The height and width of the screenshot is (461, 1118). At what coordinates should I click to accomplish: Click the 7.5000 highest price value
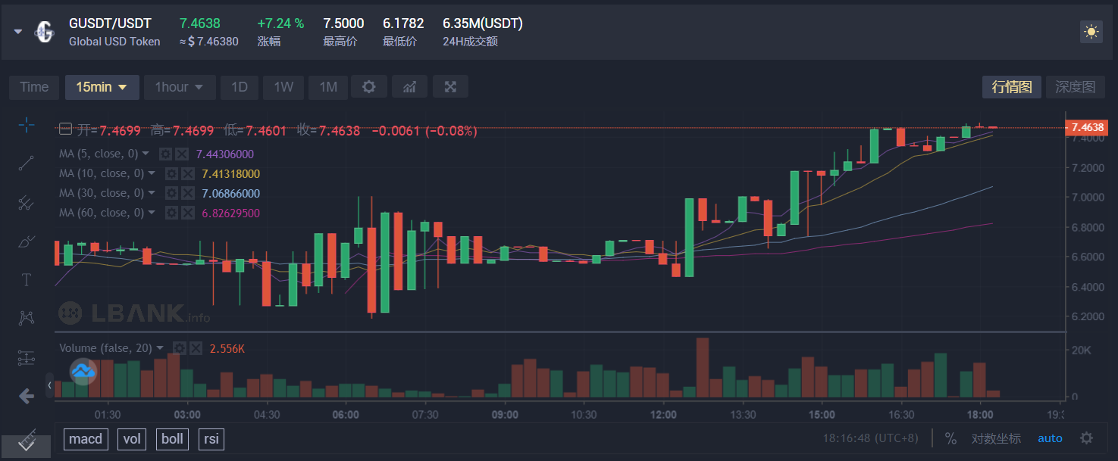(343, 23)
